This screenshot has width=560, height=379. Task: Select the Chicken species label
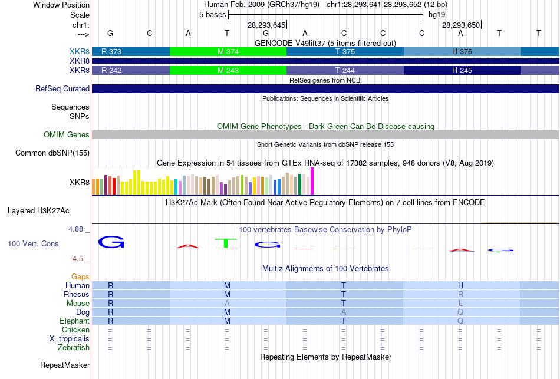click(x=75, y=329)
